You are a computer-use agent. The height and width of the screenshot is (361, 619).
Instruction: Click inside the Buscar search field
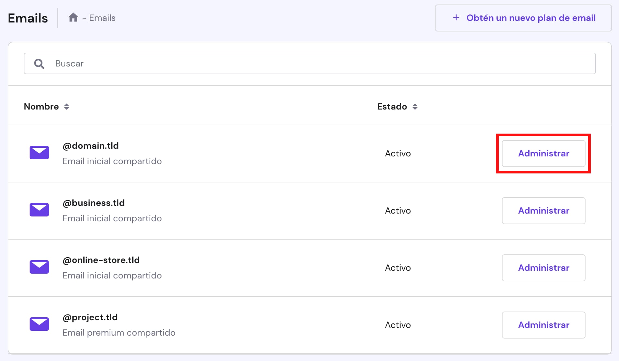pyautogui.click(x=225, y=63)
